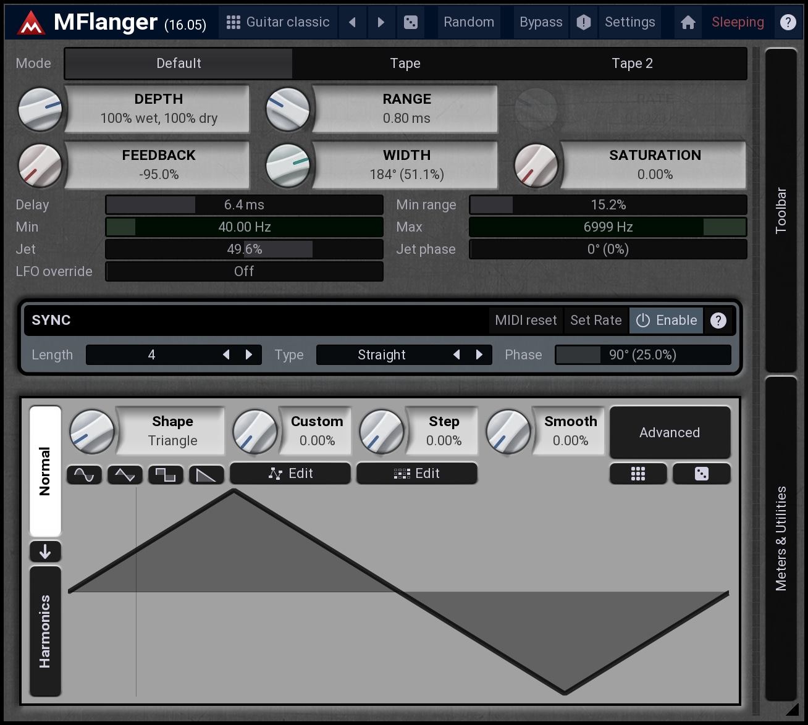Click the Feedback knob
Image resolution: width=808 pixels, height=725 pixels.
pyautogui.click(x=40, y=166)
